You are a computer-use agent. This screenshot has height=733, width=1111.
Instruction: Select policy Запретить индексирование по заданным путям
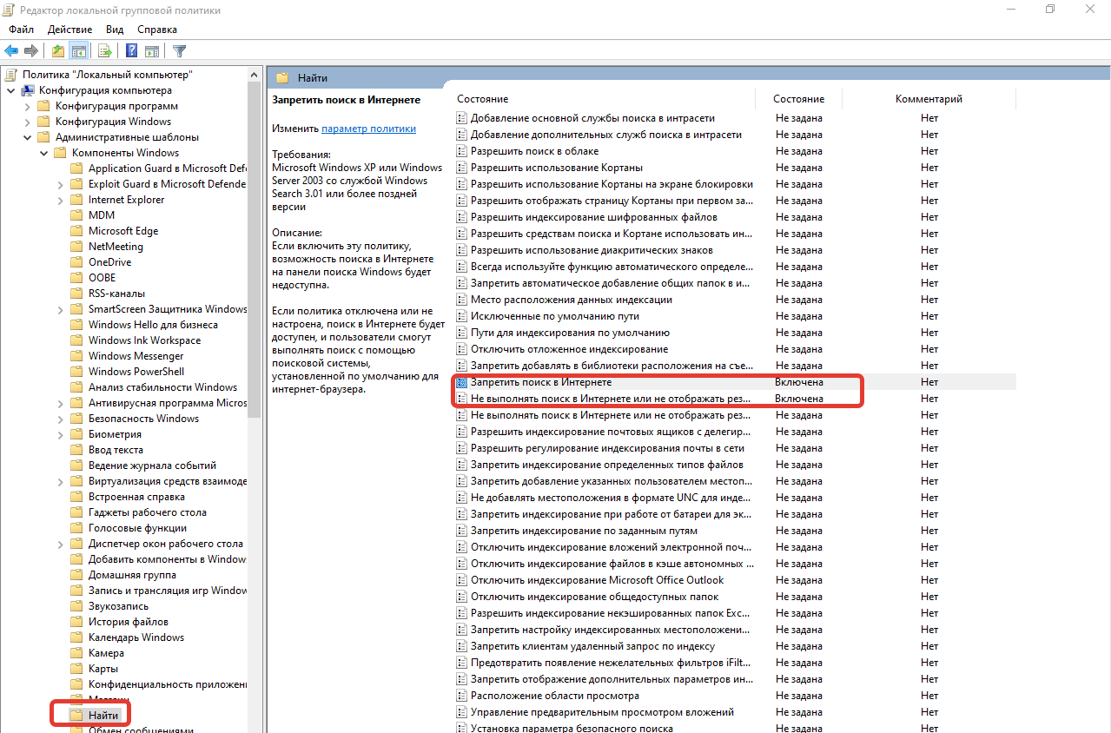point(584,531)
